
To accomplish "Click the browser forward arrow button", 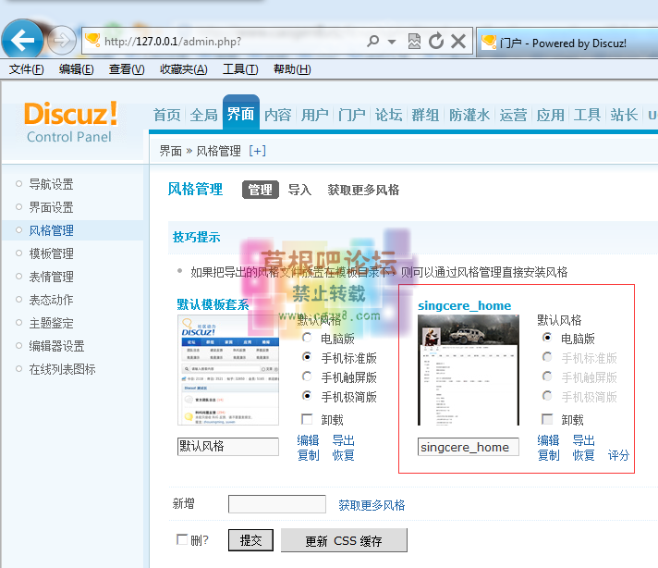I will 62,41.
